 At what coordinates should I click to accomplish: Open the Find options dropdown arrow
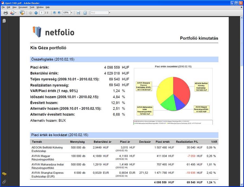[x=110, y=13]
